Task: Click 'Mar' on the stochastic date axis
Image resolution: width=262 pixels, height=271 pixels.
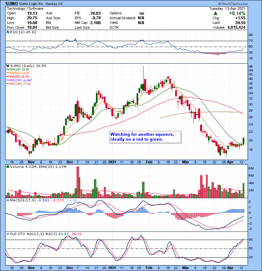Action: pos(185,268)
